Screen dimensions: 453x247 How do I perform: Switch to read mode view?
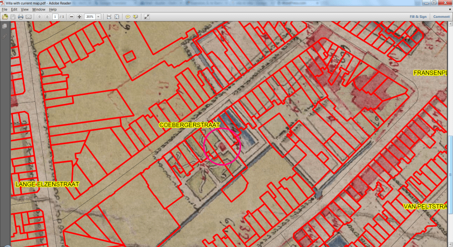[147, 16]
